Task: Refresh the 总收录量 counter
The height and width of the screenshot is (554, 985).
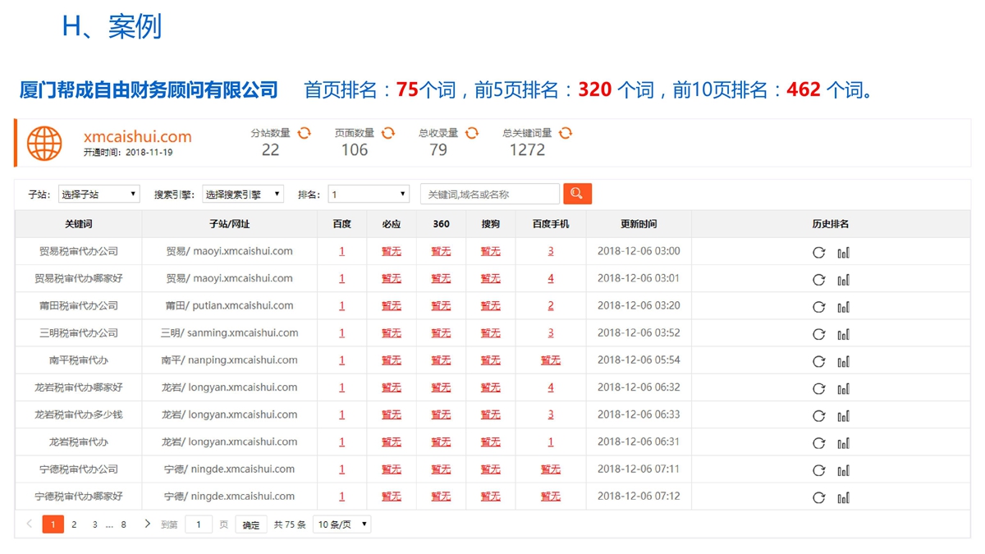Action: click(x=472, y=133)
